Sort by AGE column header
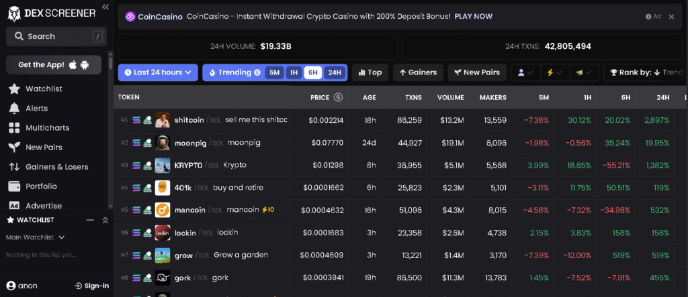Screen dimensions: 688x297 coord(370,98)
